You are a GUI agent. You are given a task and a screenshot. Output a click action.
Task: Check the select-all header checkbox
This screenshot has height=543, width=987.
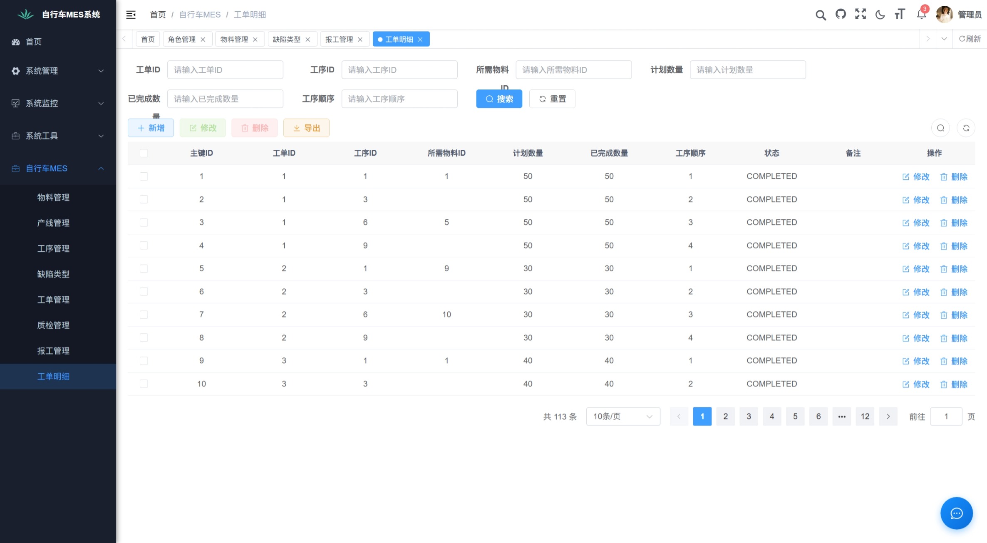(144, 153)
